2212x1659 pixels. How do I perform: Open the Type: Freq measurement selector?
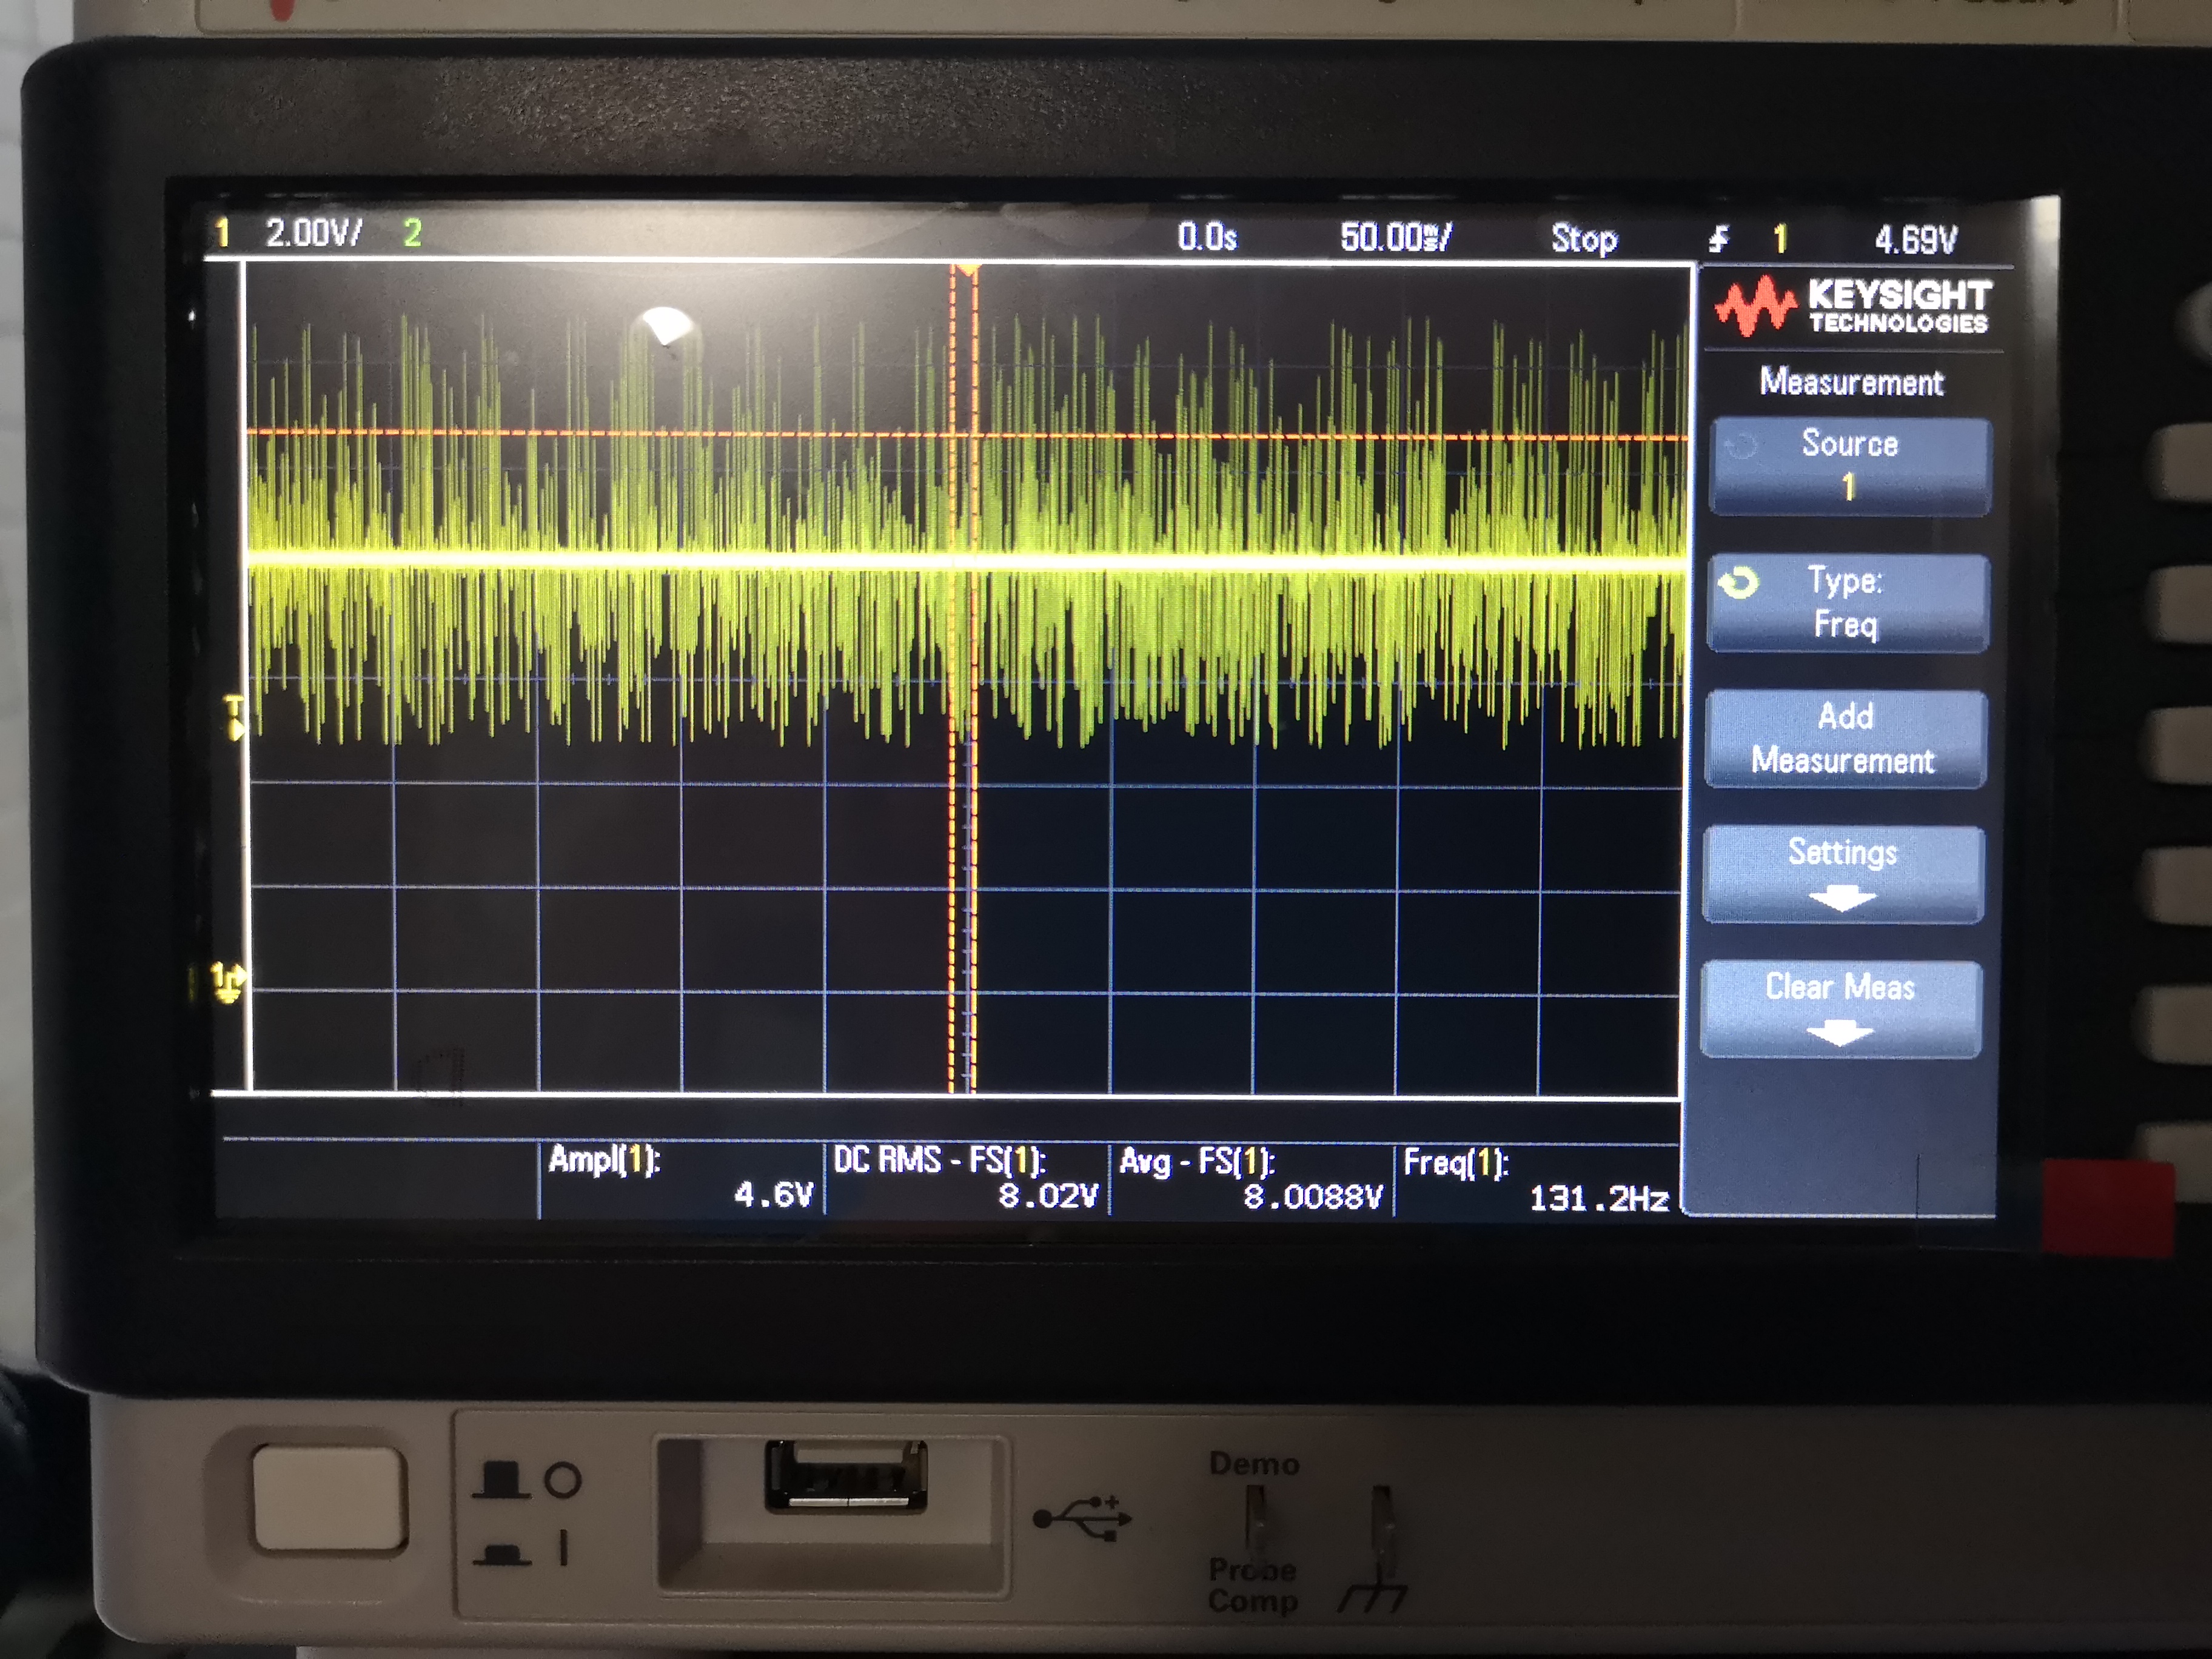tap(1847, 603)
